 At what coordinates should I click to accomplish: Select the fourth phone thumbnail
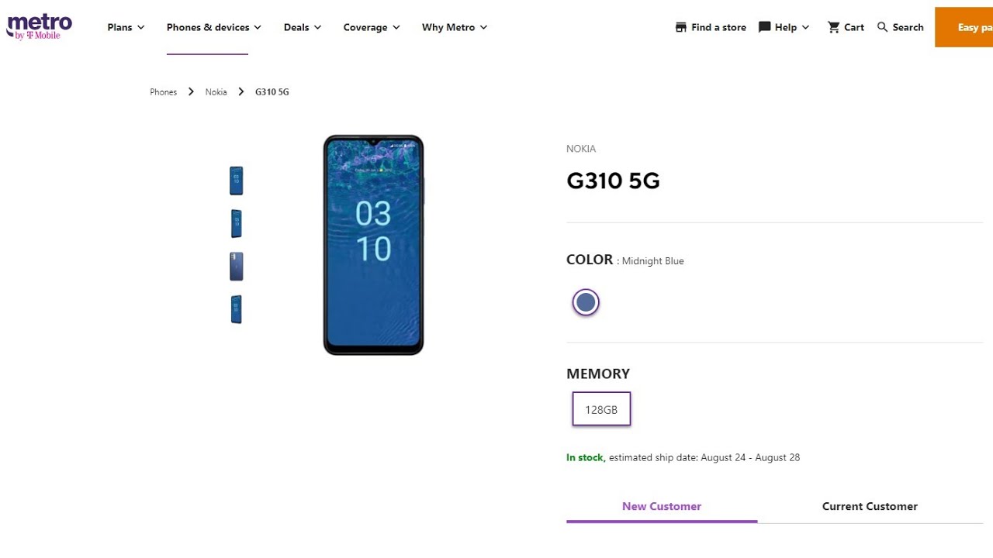(x=237, y=309)
